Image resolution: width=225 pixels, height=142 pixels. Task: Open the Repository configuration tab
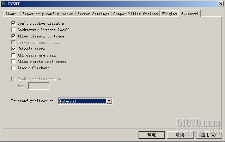click(48, 14)
